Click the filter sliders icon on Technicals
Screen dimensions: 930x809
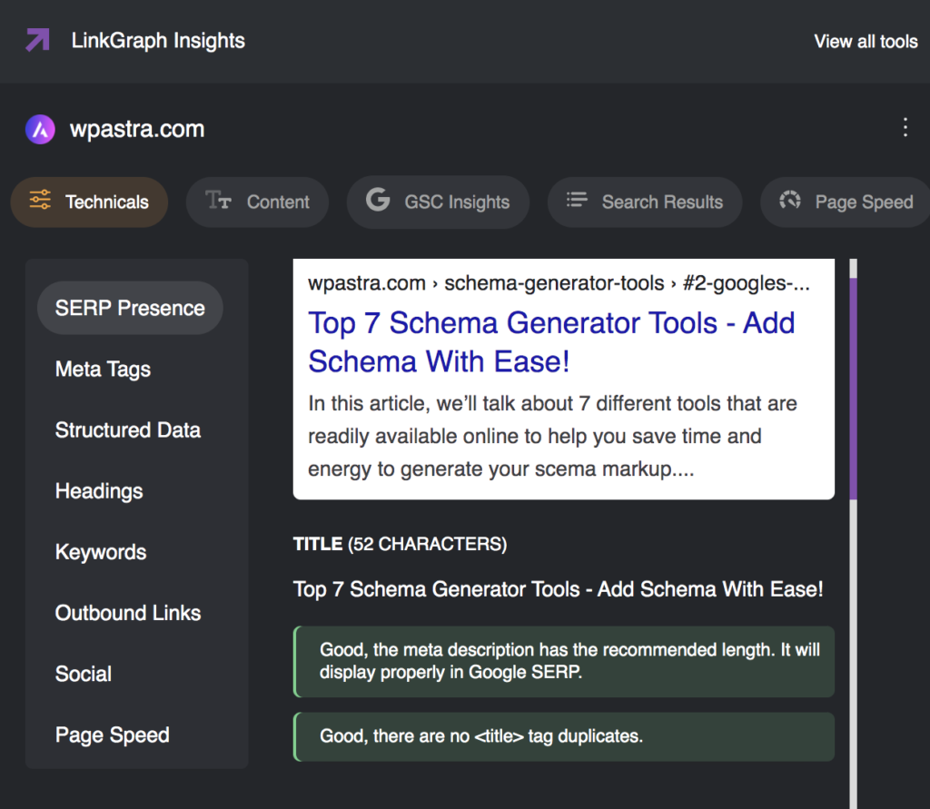coord(40,202)
